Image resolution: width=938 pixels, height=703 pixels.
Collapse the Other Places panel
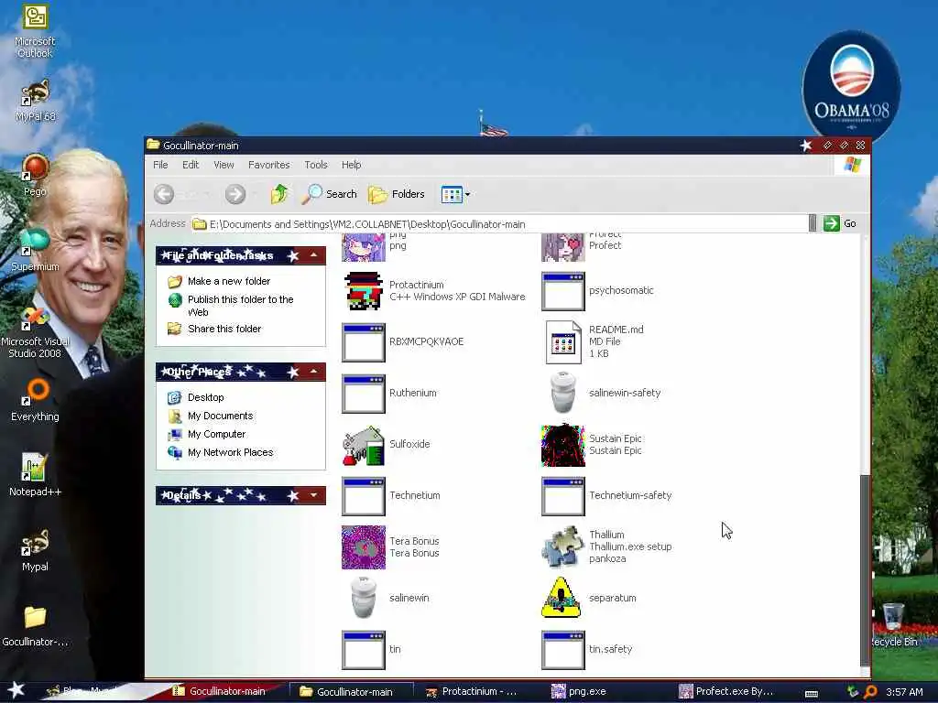[313, 372]
